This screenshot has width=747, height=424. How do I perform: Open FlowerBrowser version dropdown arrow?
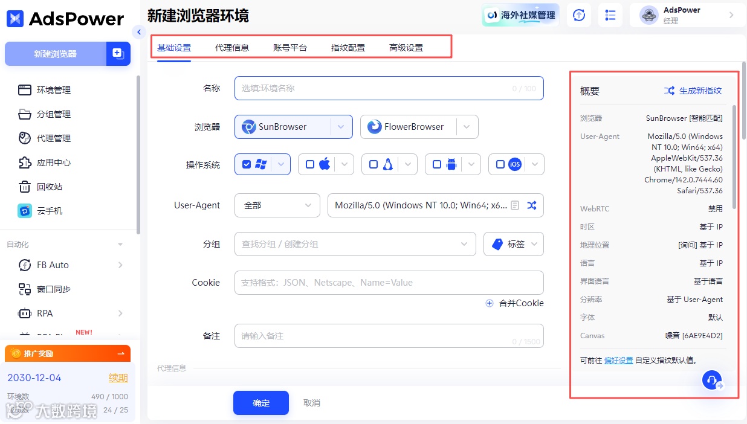[467, 127]
